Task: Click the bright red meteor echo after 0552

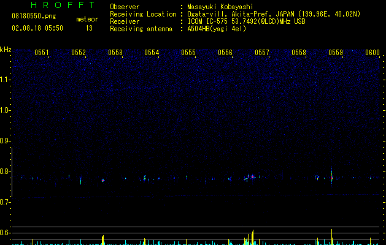Action: (103, 180)
